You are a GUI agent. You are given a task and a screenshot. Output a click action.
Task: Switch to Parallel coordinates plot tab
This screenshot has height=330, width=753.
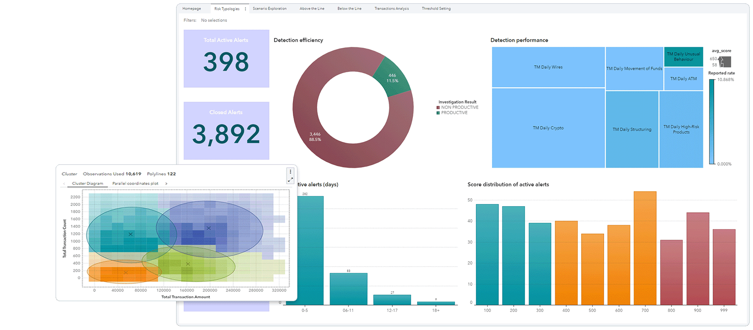click(136, 184)
